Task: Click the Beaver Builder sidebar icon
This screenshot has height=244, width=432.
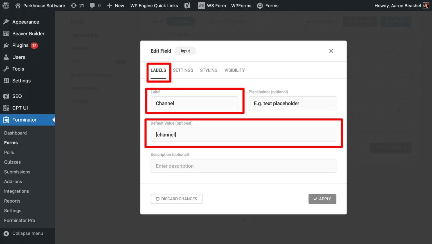Action: (6, 33)
